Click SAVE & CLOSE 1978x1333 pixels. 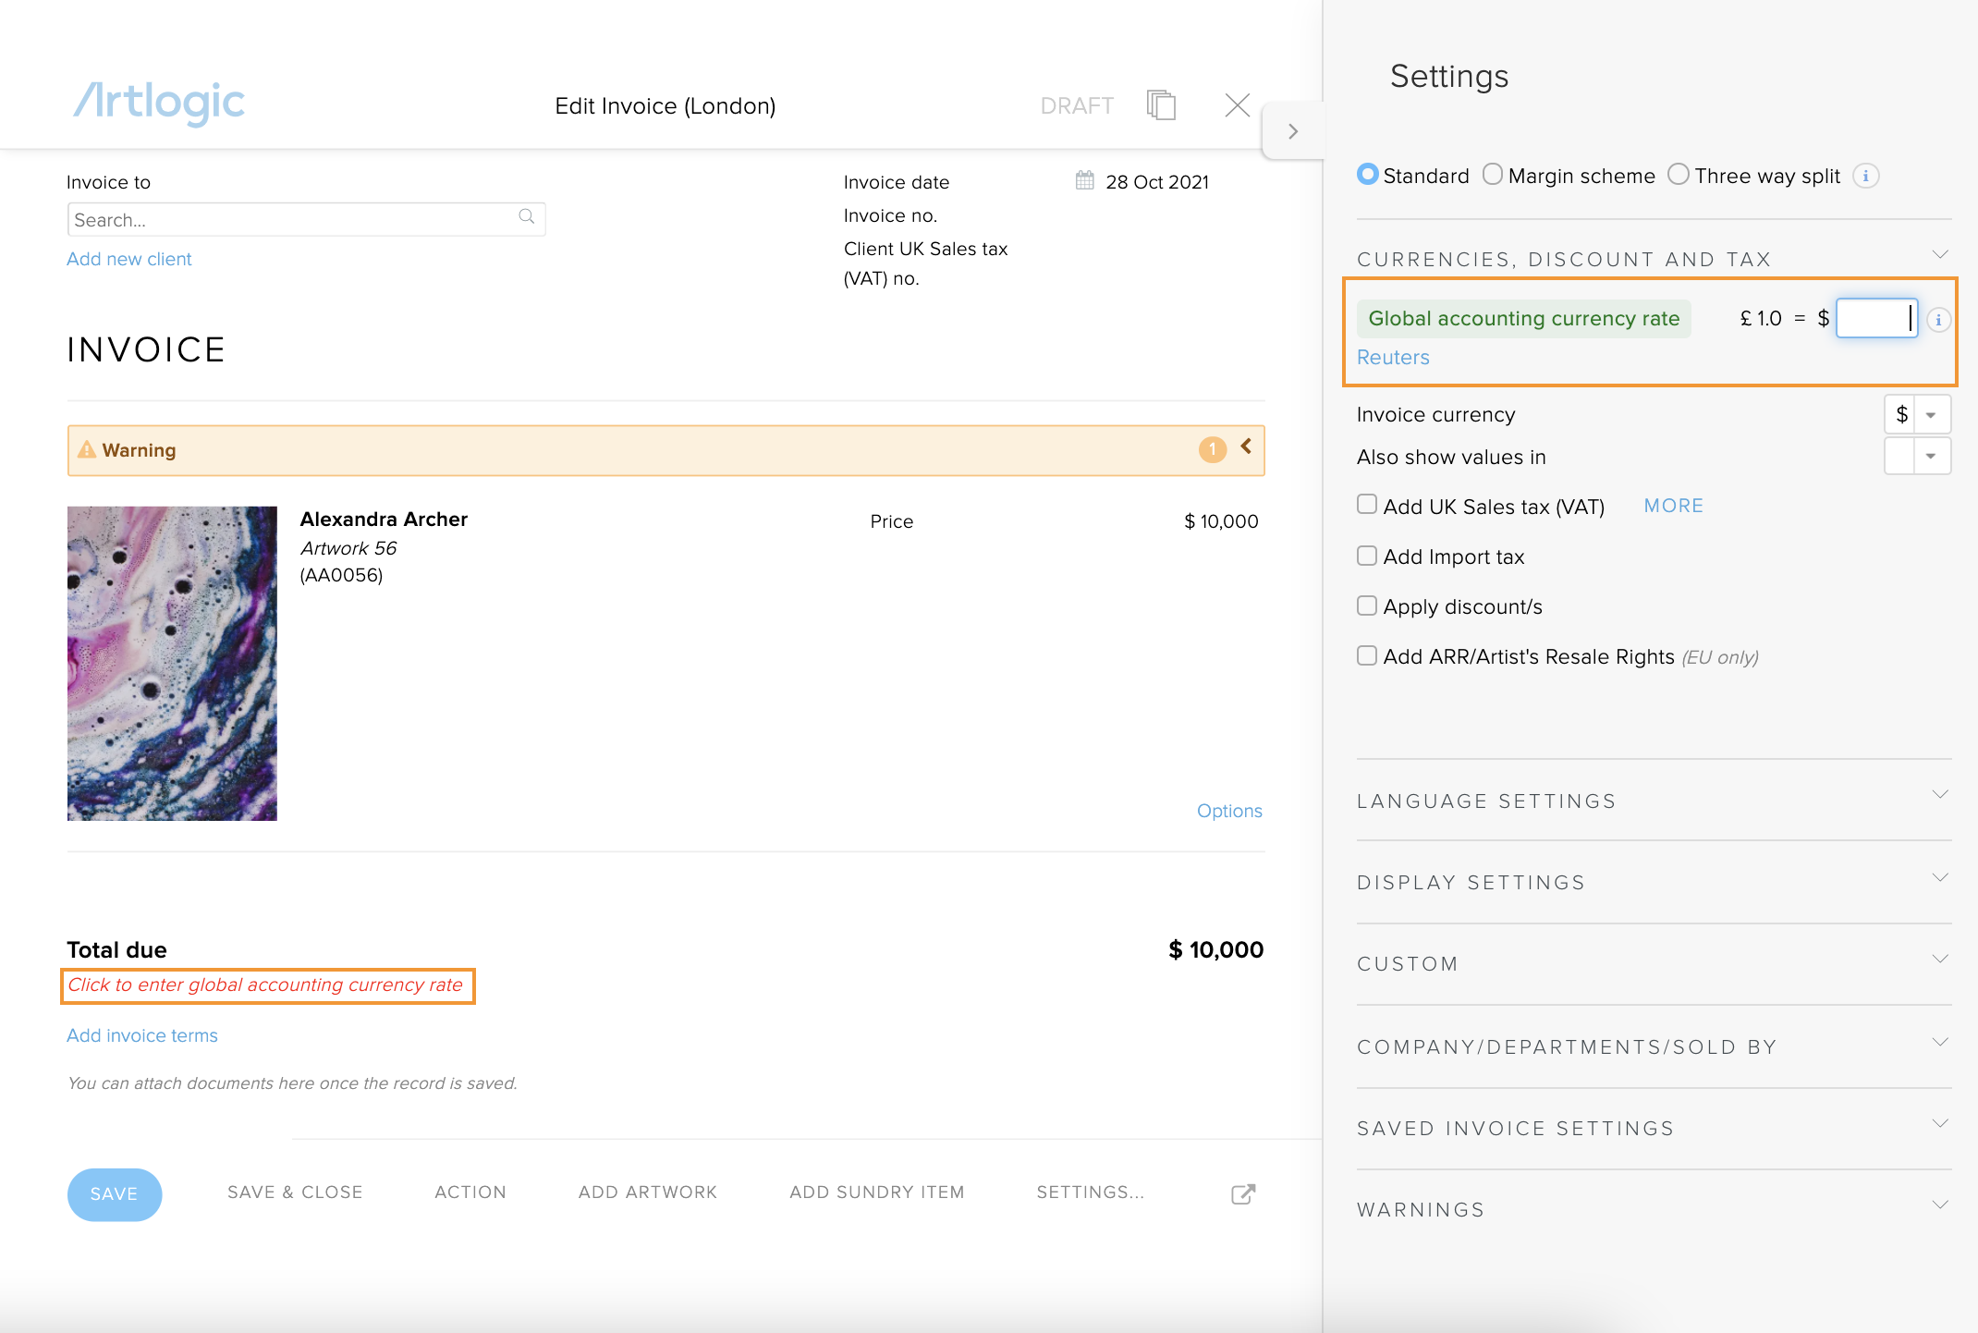click(295, 1192)
